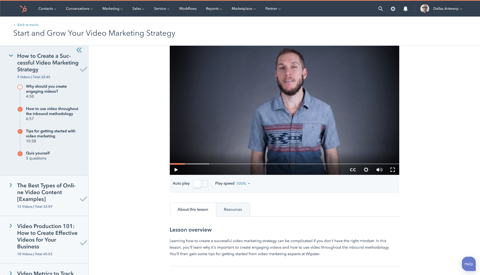Open settings gear in top navigation
480x275 pixels.
tap(393, 9)
